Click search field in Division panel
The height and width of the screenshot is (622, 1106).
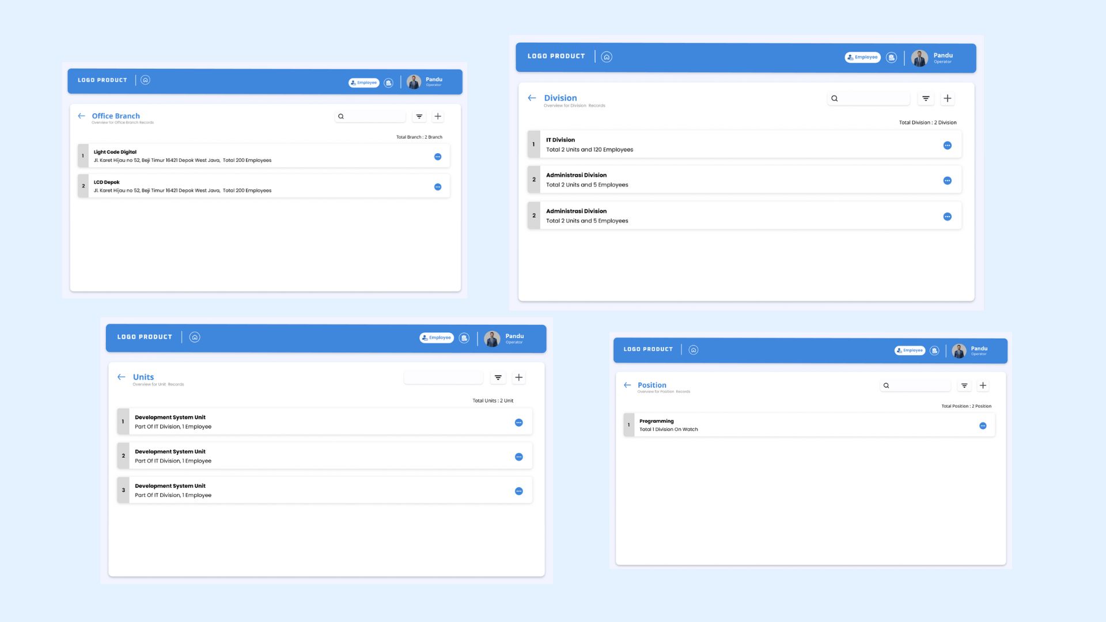[869, 98]
